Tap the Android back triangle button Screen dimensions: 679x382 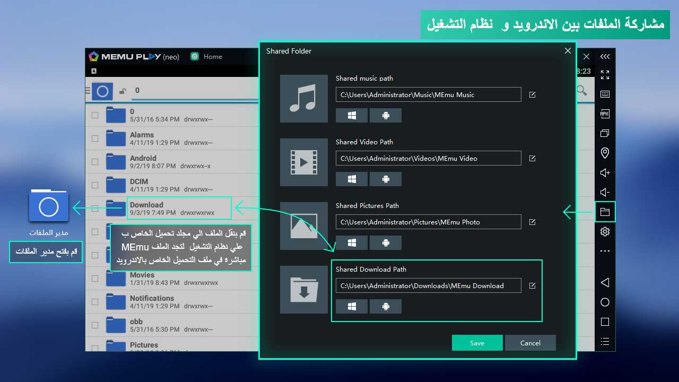coord(605,282)
